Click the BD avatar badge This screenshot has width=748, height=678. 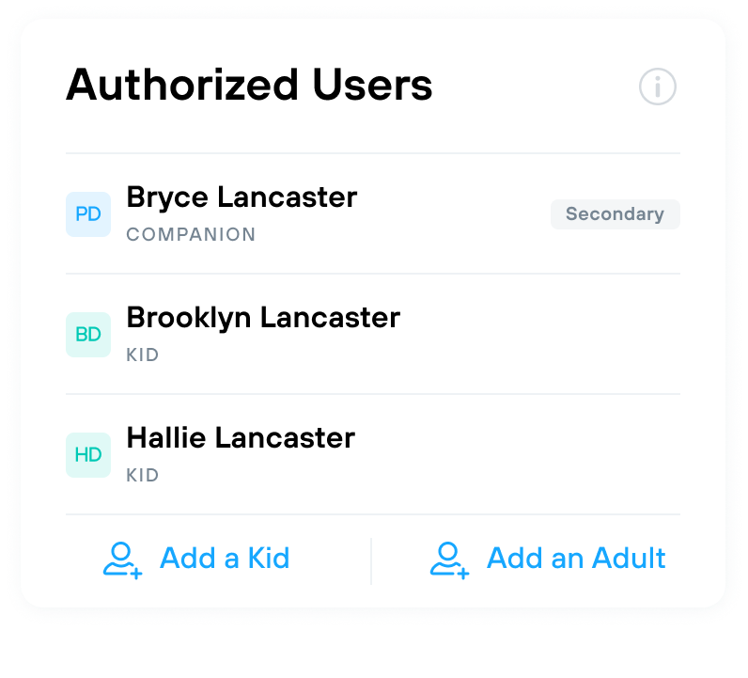click(x=88, y=335)
